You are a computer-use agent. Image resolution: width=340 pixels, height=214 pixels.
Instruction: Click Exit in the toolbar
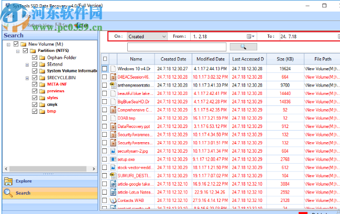click(82, 25)
